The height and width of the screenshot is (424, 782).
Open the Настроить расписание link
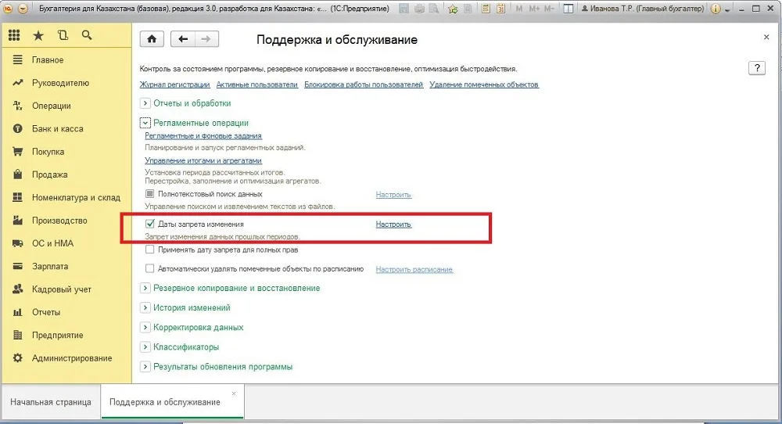click(x=414, y=269)
